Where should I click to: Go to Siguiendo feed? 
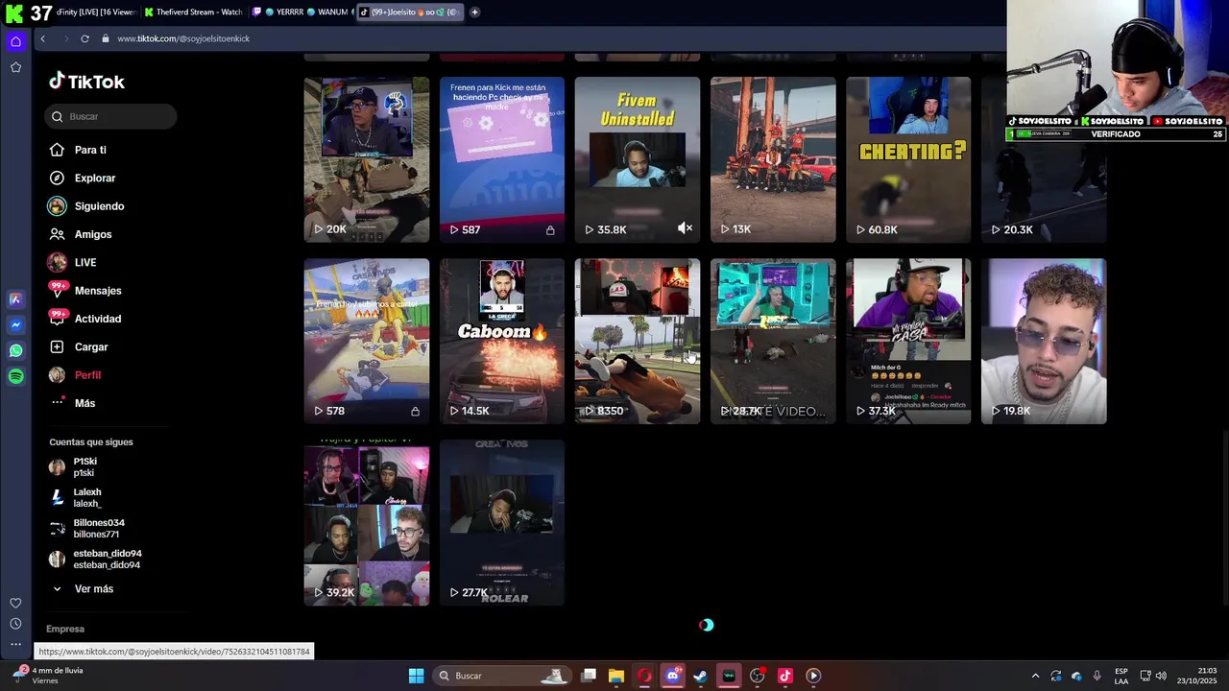[x=99, y=206]
